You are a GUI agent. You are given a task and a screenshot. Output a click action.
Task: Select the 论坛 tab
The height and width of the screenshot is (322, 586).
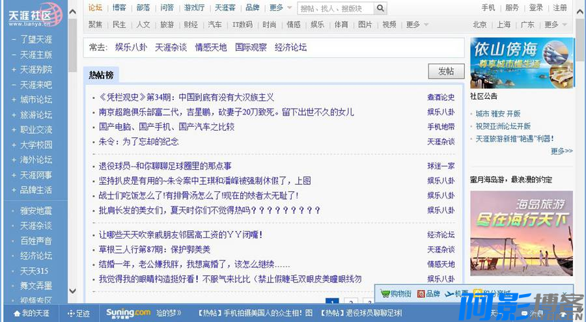[x=96, y=8]
